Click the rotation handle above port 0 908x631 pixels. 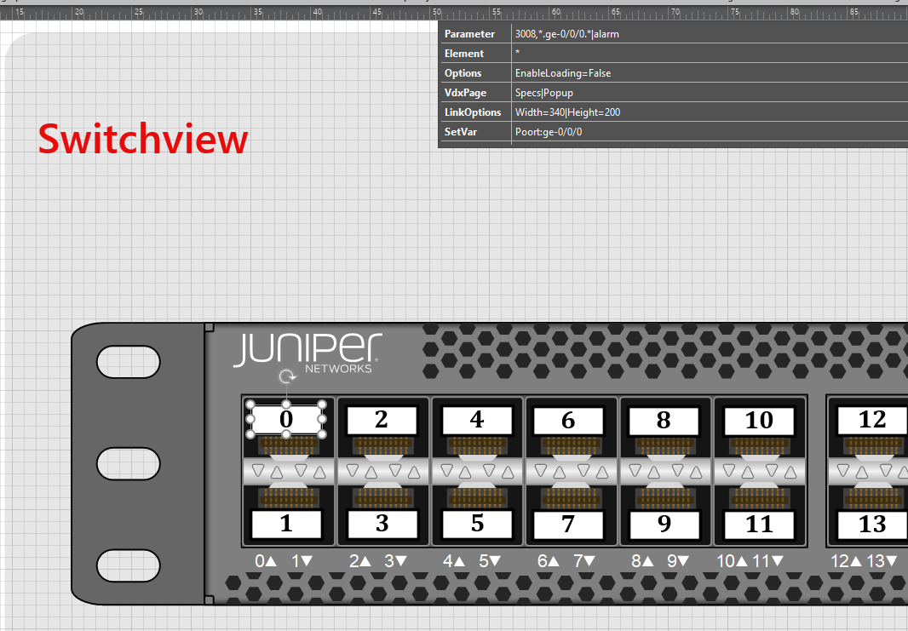[x=286, y=376]
